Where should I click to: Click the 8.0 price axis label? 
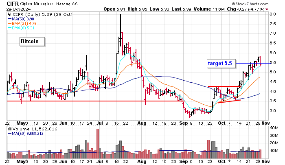[273, 14]
